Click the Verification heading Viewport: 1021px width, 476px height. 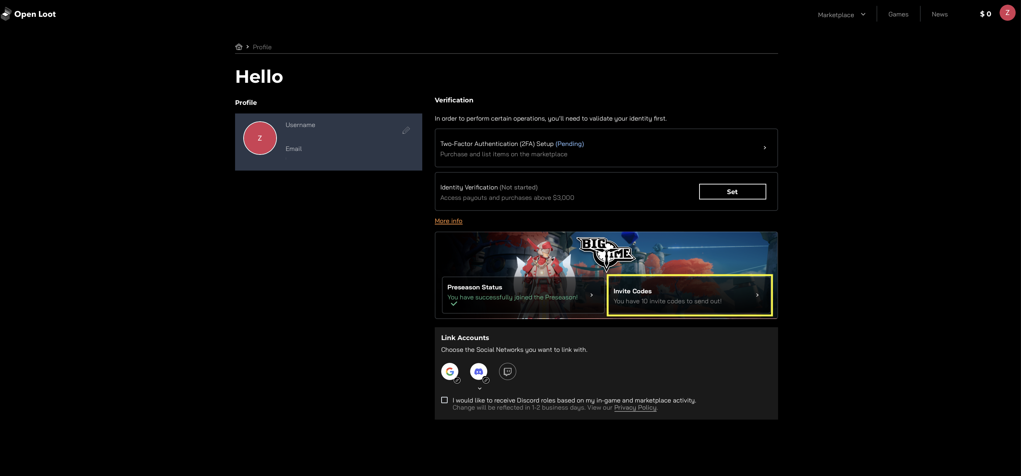tap(454, 100)
